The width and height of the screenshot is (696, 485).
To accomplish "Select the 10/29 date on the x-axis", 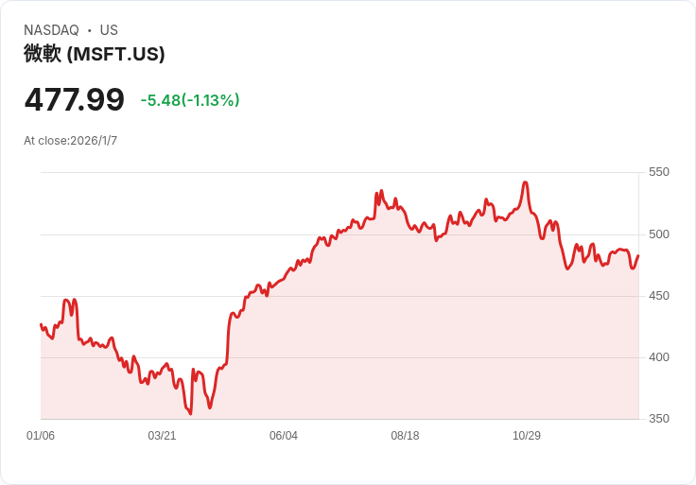I will click(x=527, y=436).
